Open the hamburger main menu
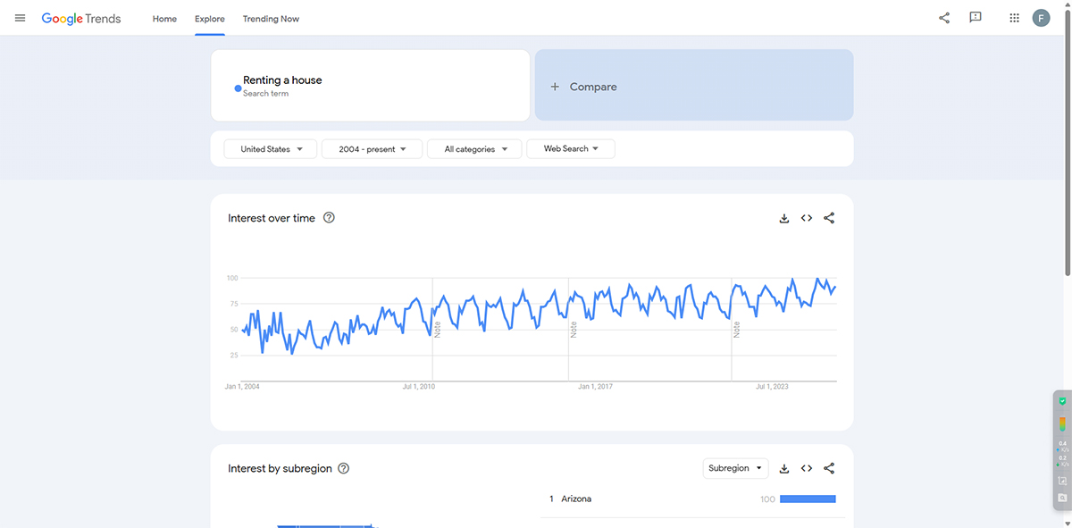This screenshot has width=1072, height=528. tap(20, 18)
